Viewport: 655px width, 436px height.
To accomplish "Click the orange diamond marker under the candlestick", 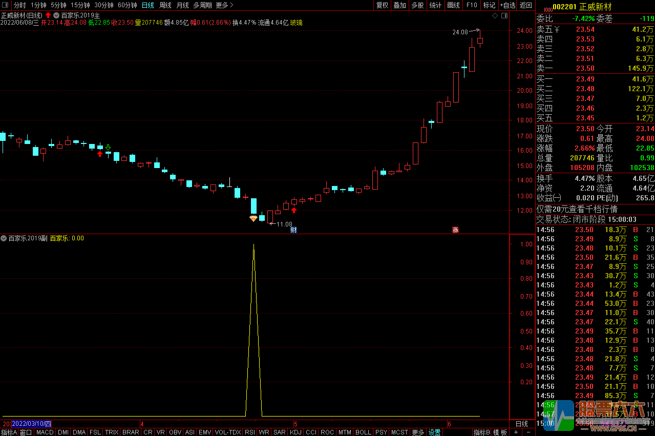I will click(x=253, y=219).
